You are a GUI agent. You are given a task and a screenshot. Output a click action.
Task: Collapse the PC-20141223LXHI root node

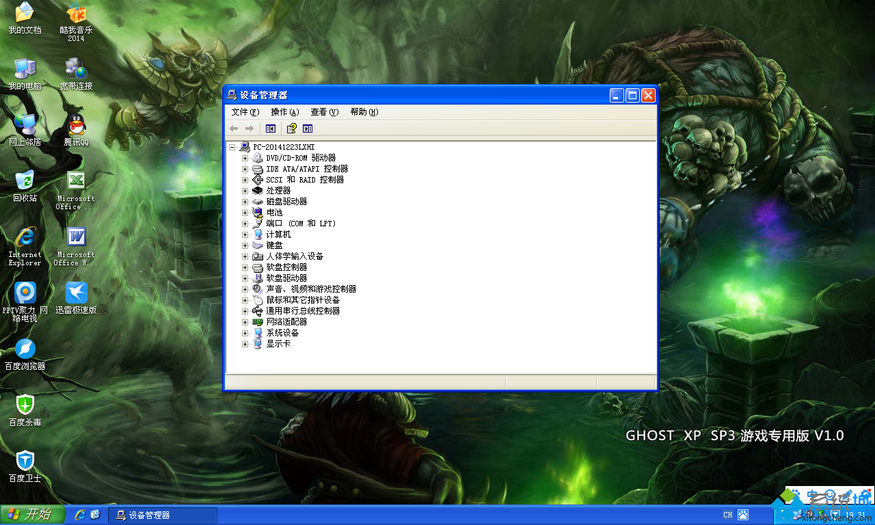[233, 147]
